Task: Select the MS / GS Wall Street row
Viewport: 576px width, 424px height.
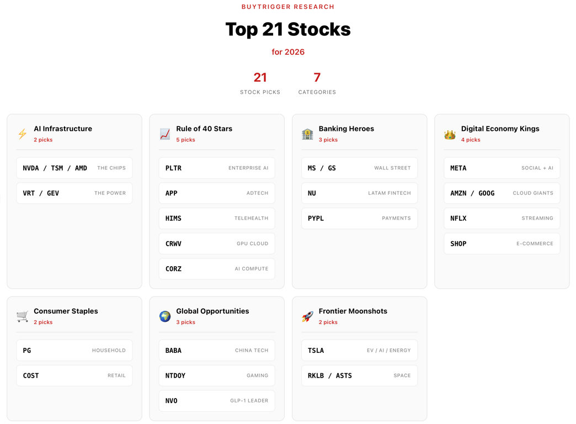Action: (x=359, y=168)
